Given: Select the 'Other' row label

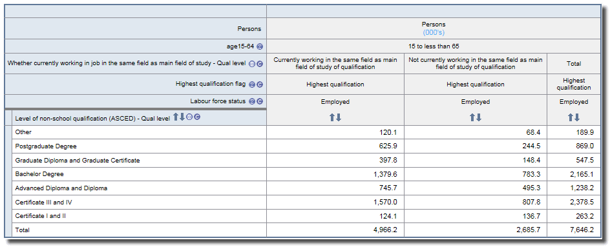Looking at the screenshot, I should (23, 132).
